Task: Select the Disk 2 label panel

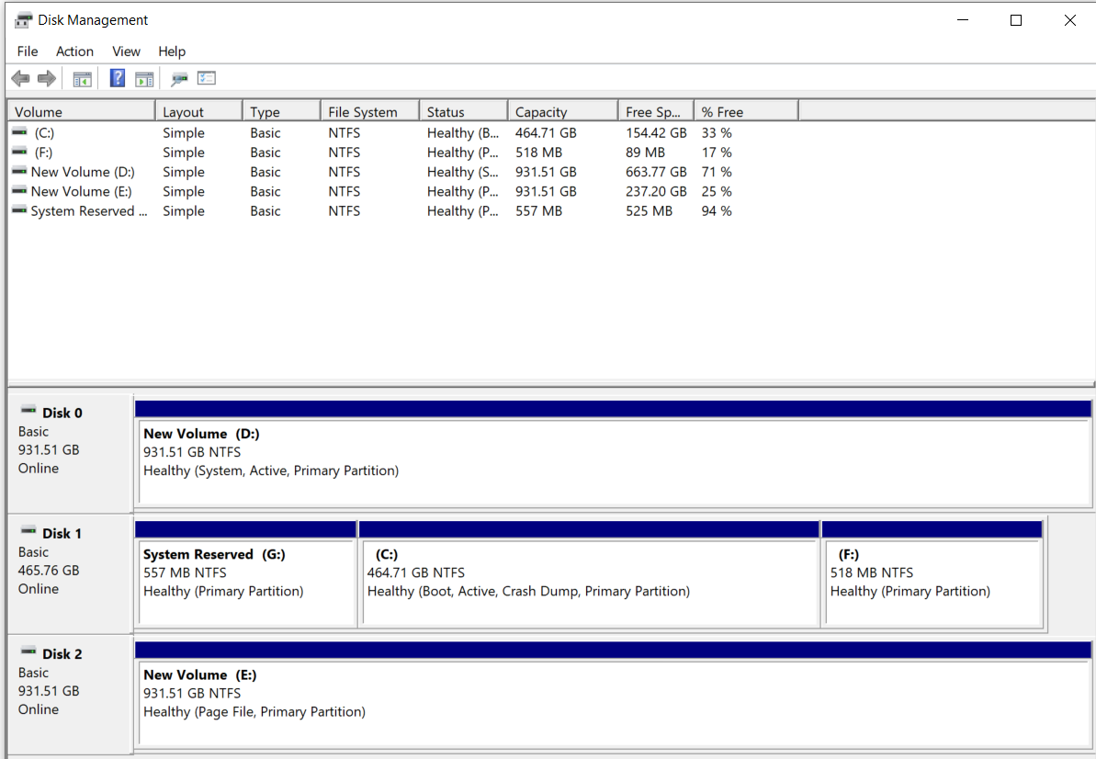Action: click(x=70, y=694)
